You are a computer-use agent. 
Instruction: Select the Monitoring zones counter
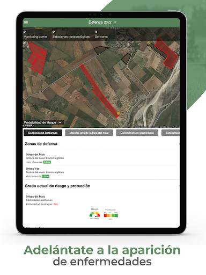35,34
